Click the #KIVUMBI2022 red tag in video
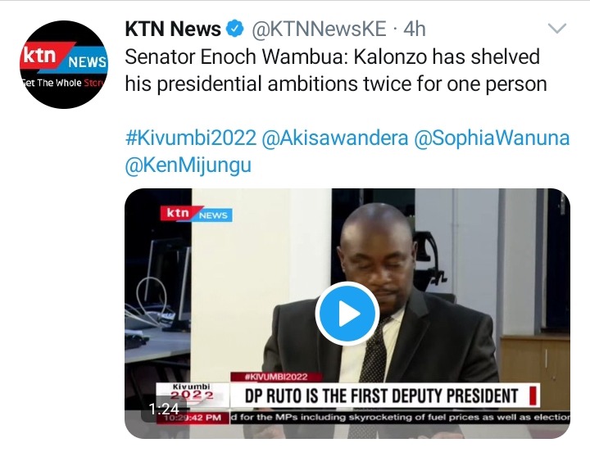590x452 pixels. 276,377
